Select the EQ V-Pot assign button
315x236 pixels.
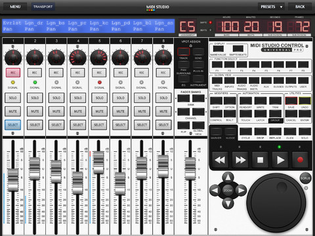point(184,79)
